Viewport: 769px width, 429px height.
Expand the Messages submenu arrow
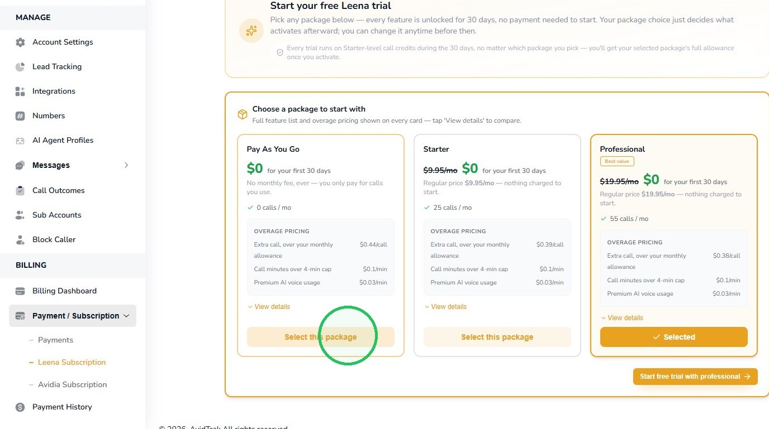[x=126, y=165]
